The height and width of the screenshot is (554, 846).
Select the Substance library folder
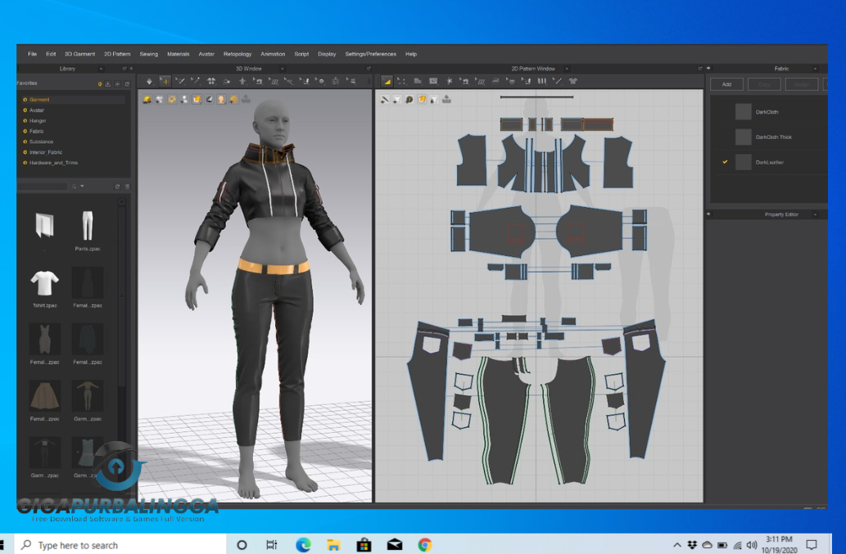click(x=41, y=142)
